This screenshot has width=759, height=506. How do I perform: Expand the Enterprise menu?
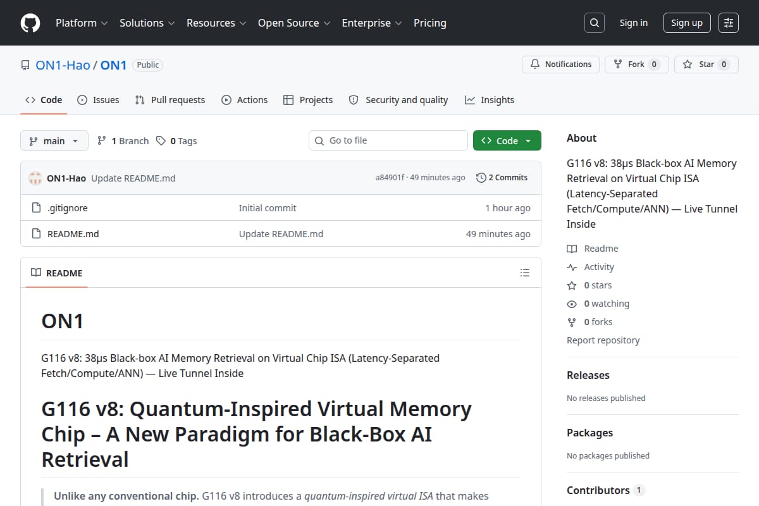pos(371,23)
